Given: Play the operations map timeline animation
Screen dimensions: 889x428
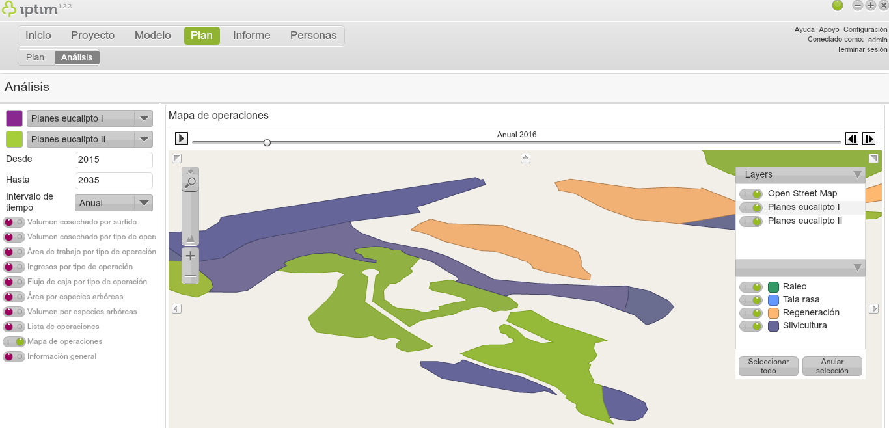Looking at the screenshot, I should [182, 139].
